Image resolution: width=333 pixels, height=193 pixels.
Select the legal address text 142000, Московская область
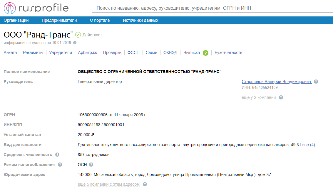(x=174, y=175)
